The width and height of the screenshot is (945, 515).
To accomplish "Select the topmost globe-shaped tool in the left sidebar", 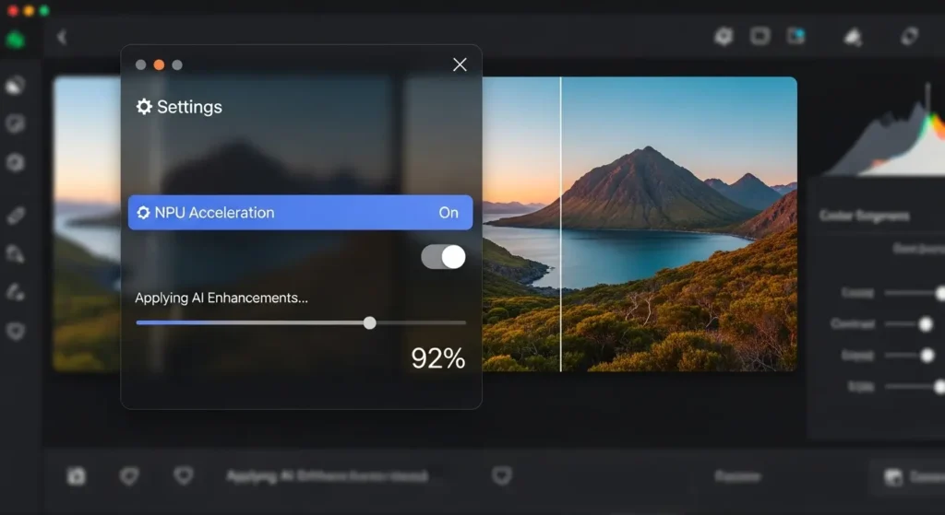I will [x=15, y=86].
